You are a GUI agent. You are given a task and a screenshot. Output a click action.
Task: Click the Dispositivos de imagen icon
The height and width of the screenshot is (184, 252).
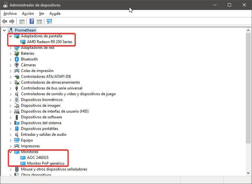17,106
